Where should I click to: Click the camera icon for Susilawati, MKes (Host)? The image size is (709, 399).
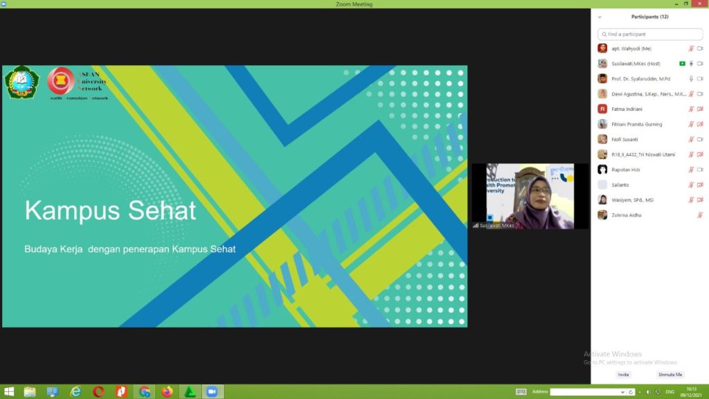click(x=700, y=64)
